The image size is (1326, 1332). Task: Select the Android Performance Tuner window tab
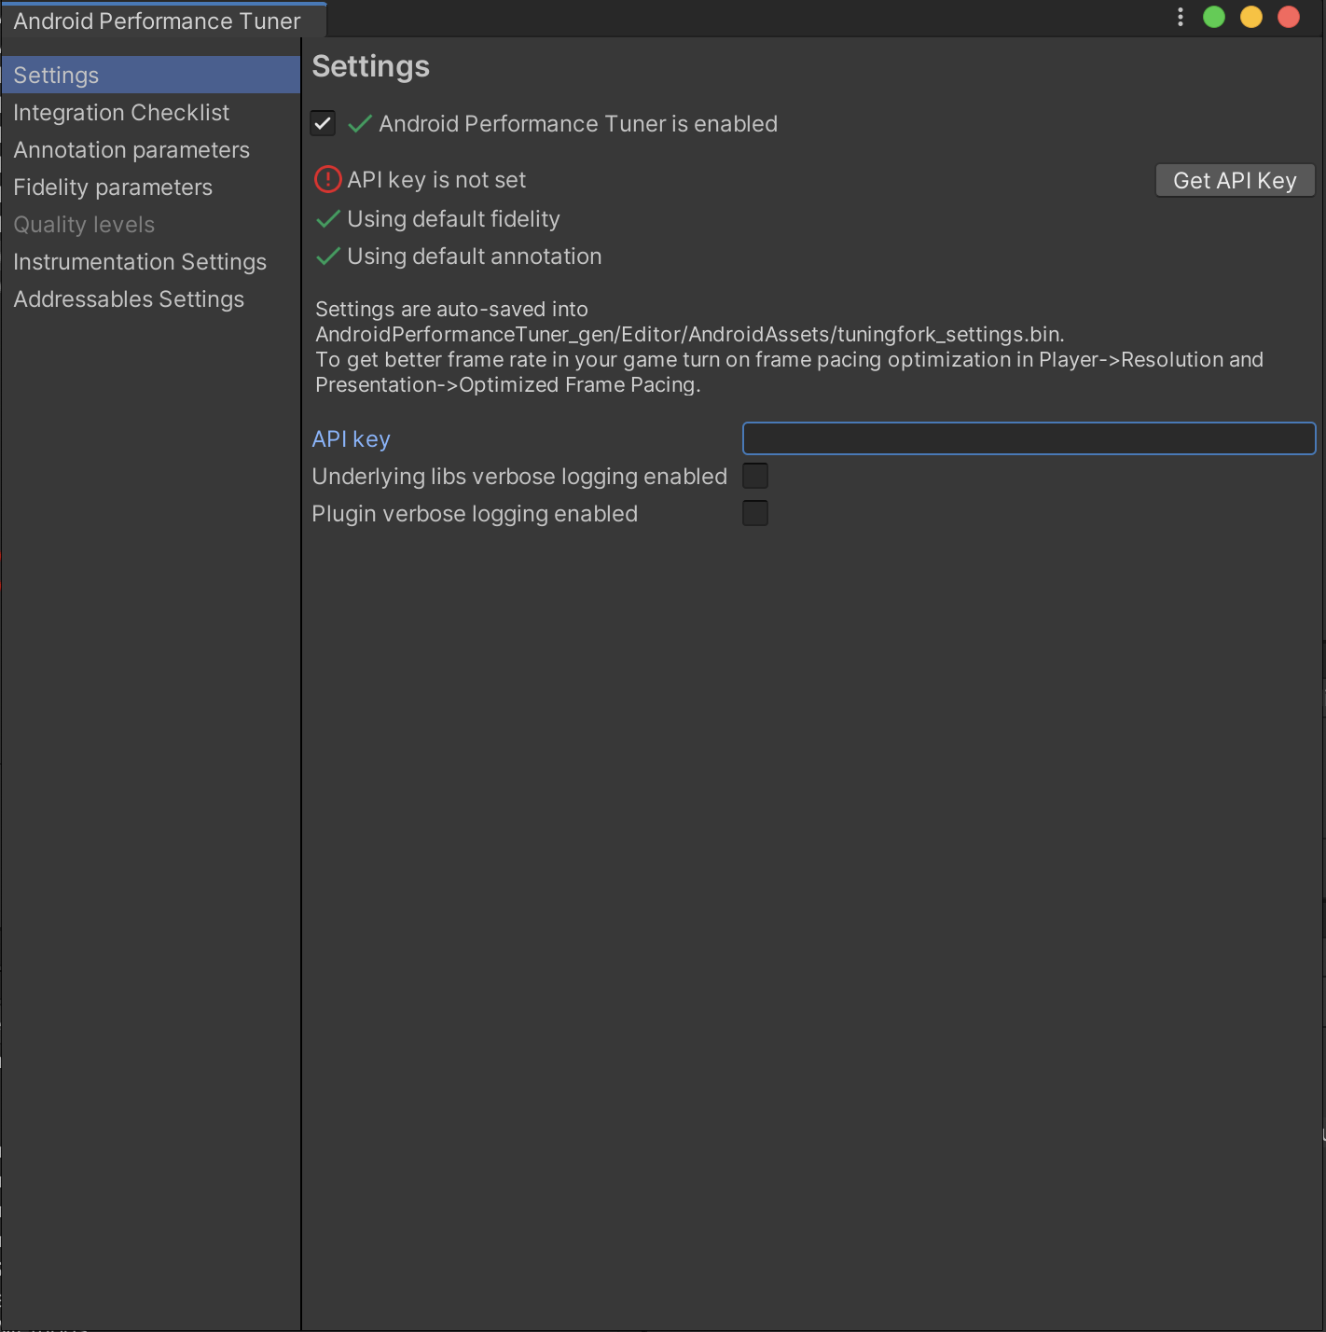pos(157,21)
